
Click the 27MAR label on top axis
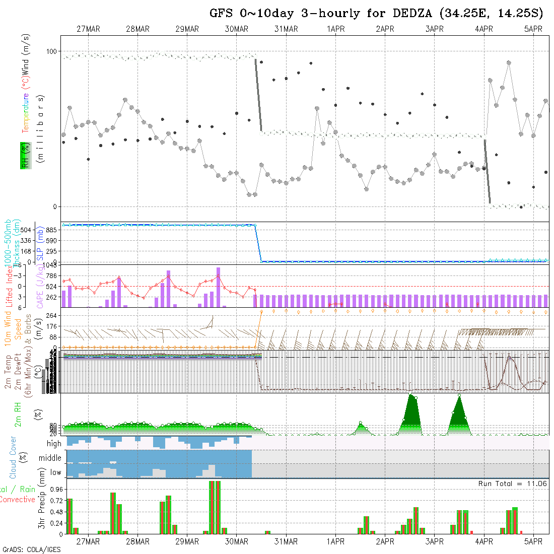(x=88, y=29)
